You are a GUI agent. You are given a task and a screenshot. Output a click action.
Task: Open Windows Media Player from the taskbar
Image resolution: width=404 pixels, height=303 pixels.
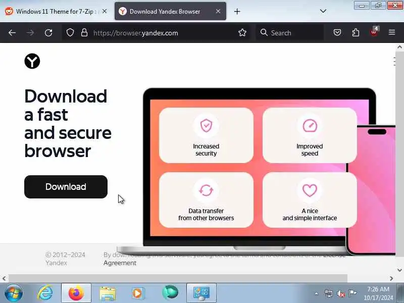tap(138, 293)
